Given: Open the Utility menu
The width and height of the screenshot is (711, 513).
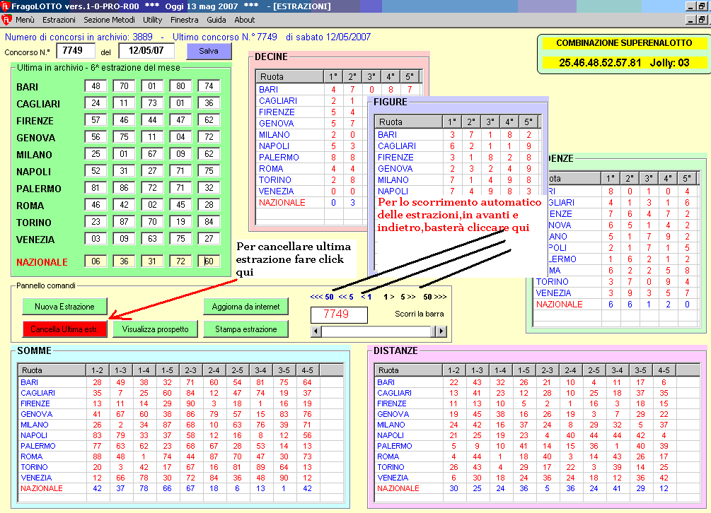Looking at the screenshot, I should tap(152, 20).
